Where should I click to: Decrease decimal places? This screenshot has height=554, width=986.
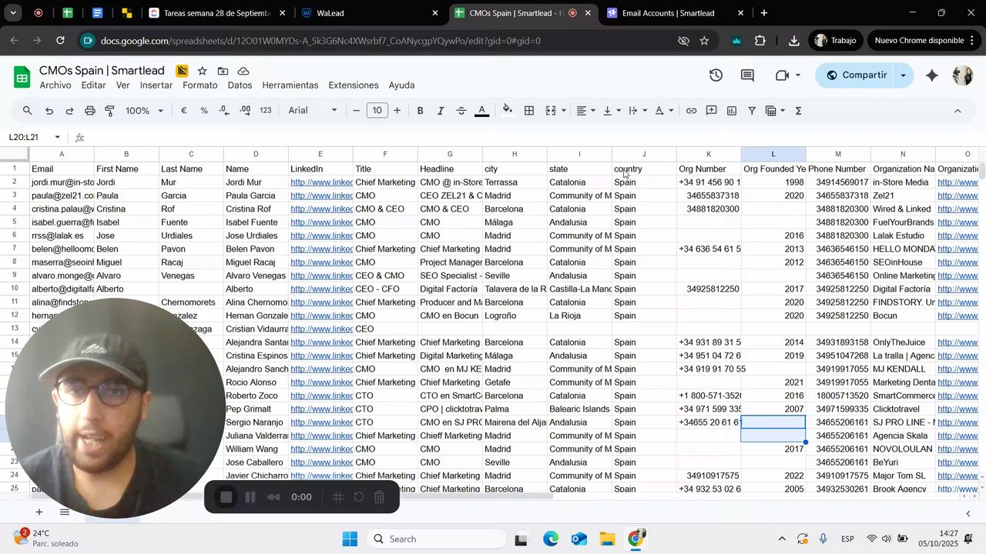pyautogui.click(x=224, y=111)
